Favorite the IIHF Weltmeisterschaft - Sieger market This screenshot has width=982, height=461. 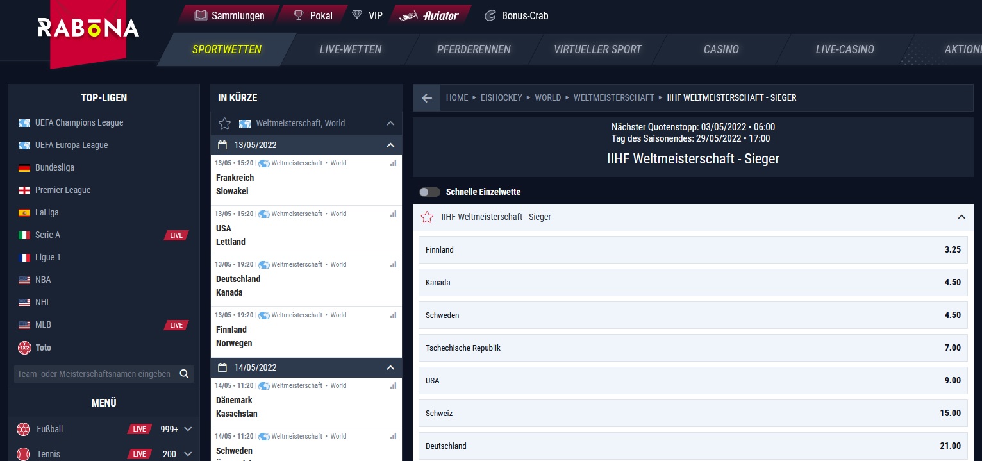click(427, 217)
